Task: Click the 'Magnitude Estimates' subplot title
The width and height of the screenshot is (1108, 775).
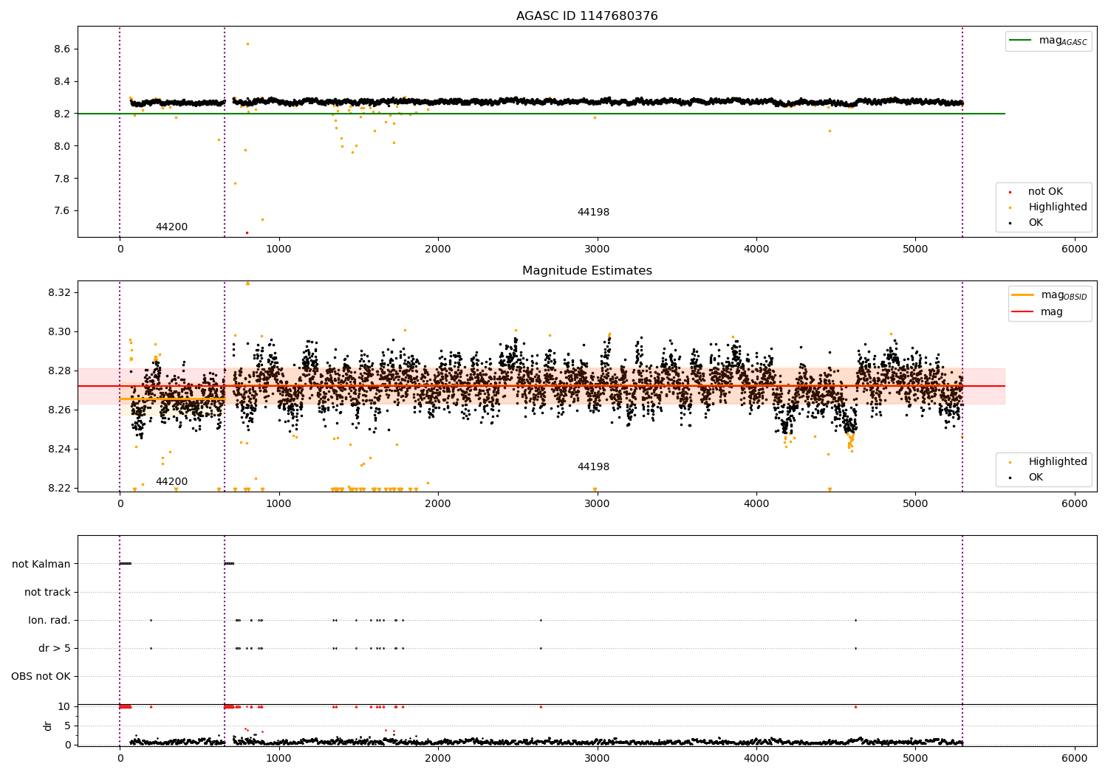Action: pos(587,271)
